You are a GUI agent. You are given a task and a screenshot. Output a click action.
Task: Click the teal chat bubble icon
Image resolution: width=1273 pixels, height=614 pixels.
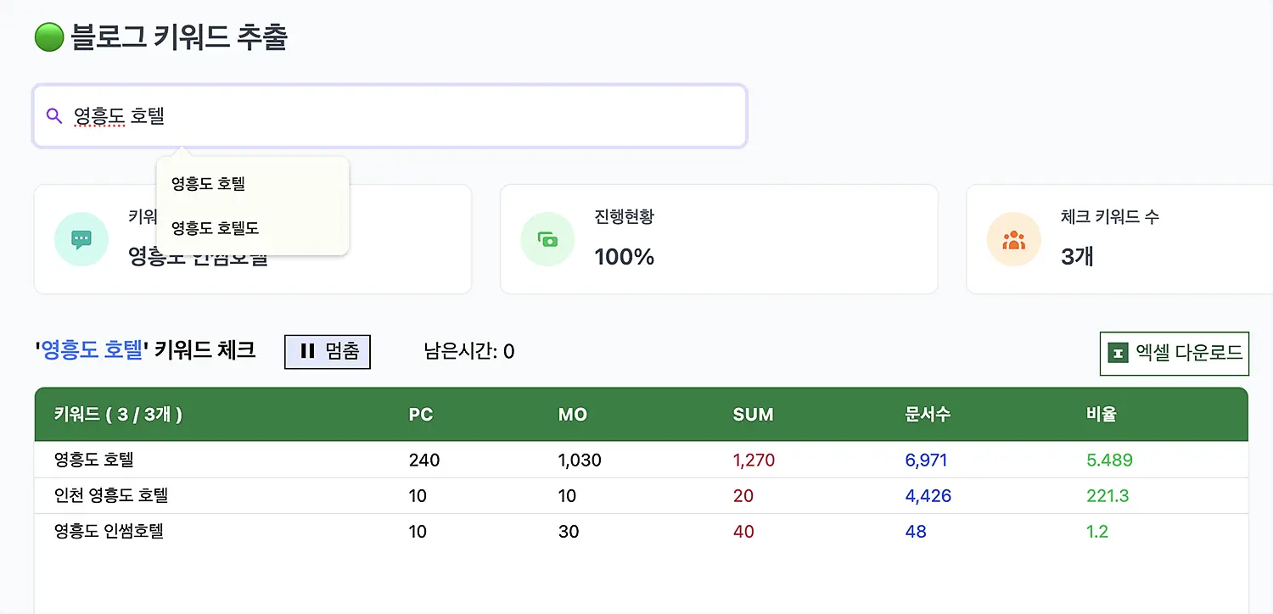pyautogui.click(x=81, y=239)
